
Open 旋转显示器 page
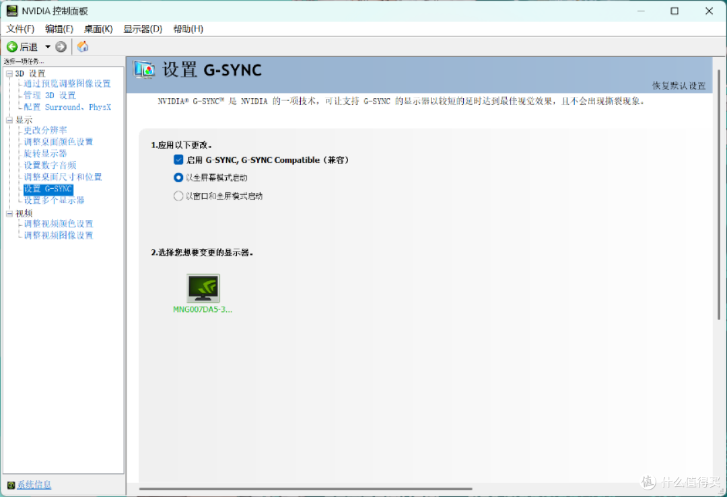(x=46, y=153)
